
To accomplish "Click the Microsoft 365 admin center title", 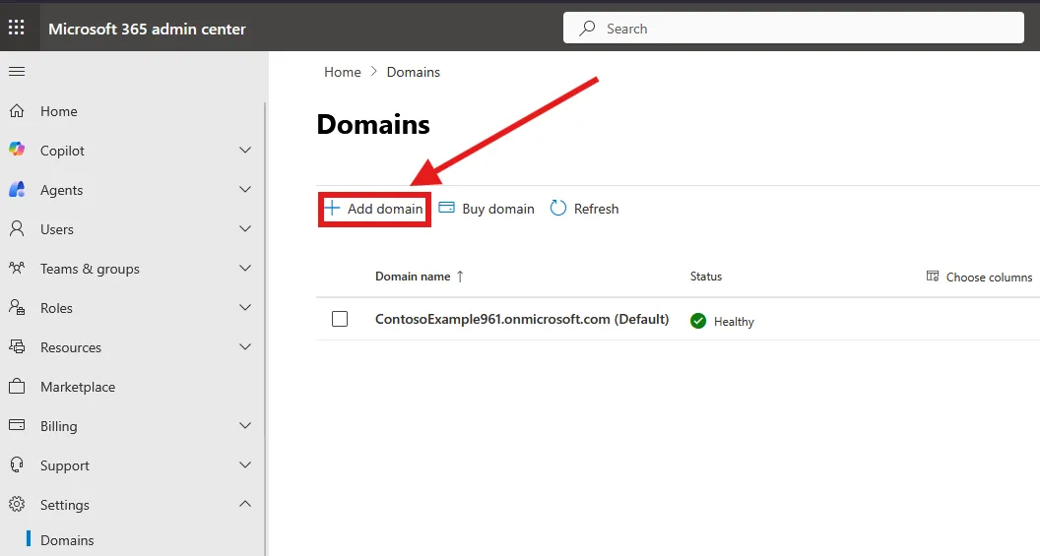I will tap(147, 29).
